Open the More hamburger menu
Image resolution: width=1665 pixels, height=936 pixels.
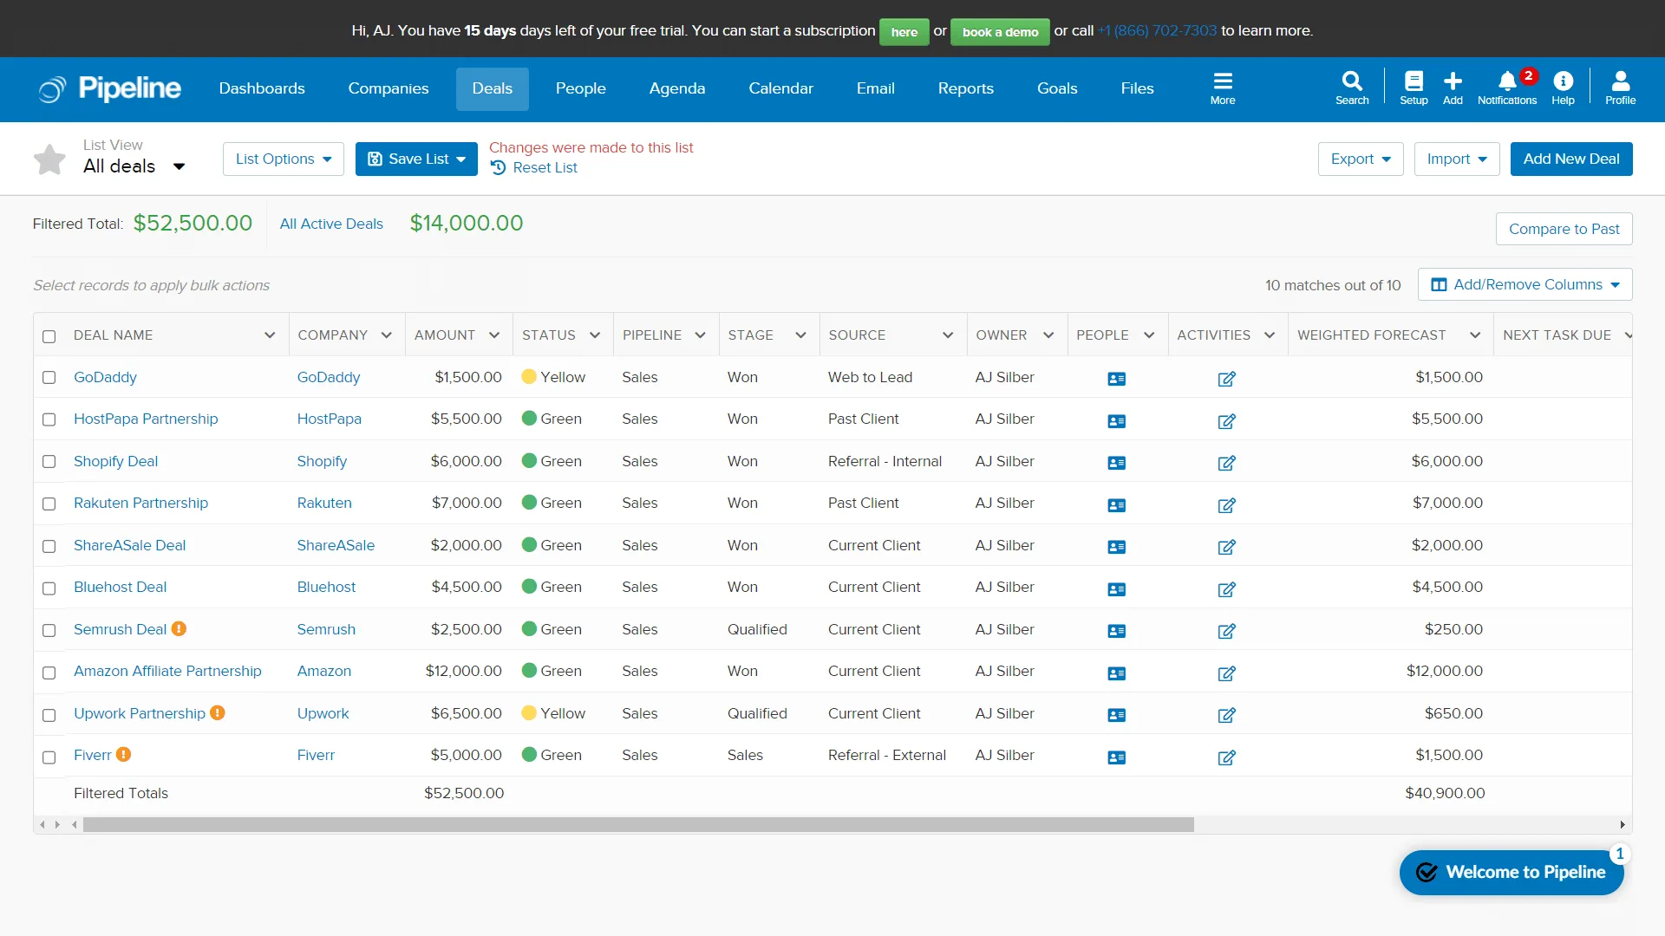(1223, 88)
